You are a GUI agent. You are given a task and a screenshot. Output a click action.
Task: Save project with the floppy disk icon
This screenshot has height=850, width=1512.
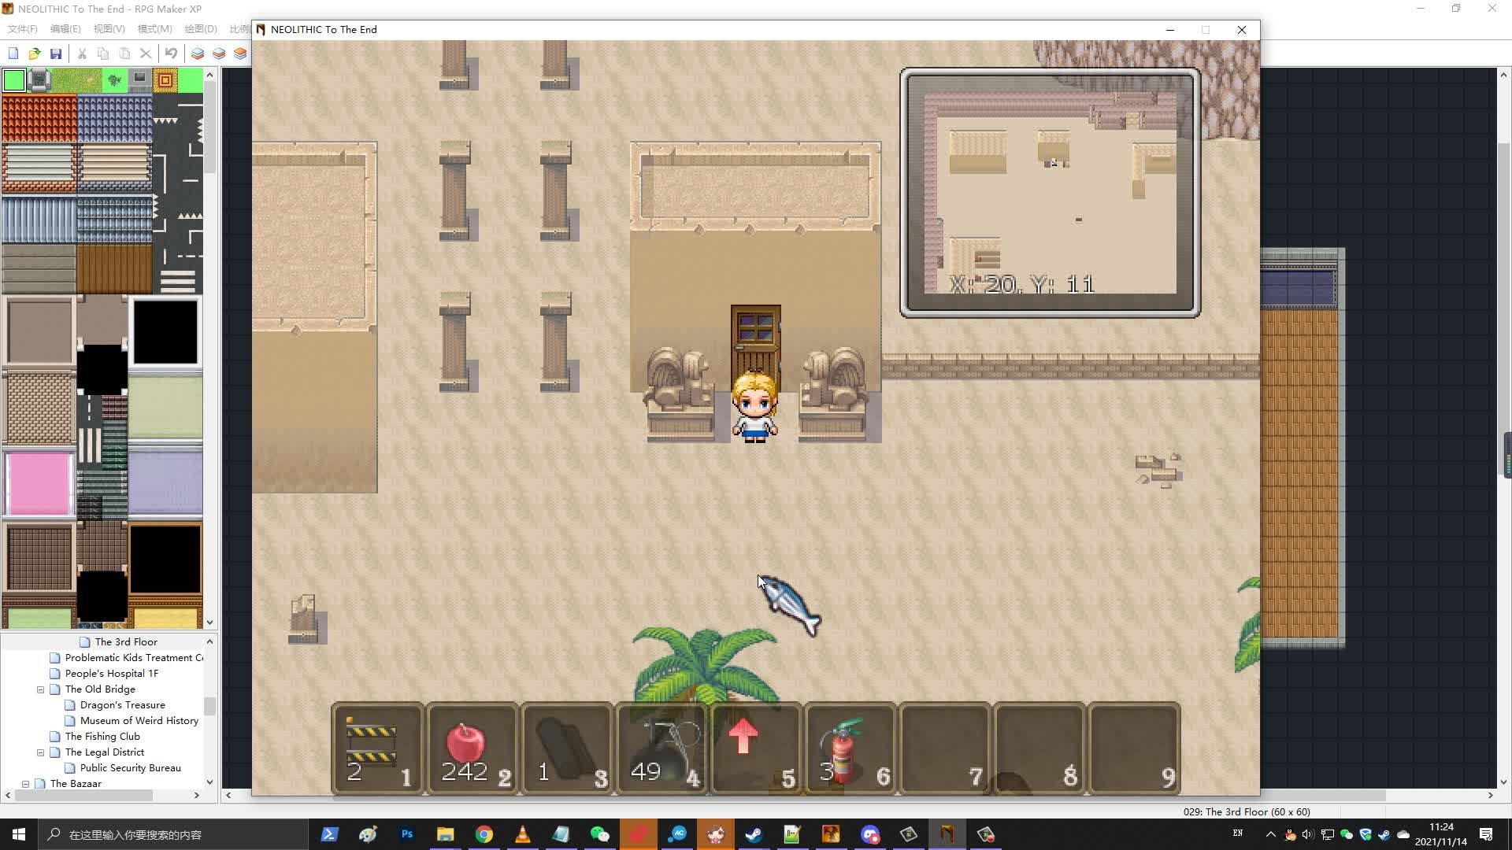pyautogui.click(x=55, y=54)
